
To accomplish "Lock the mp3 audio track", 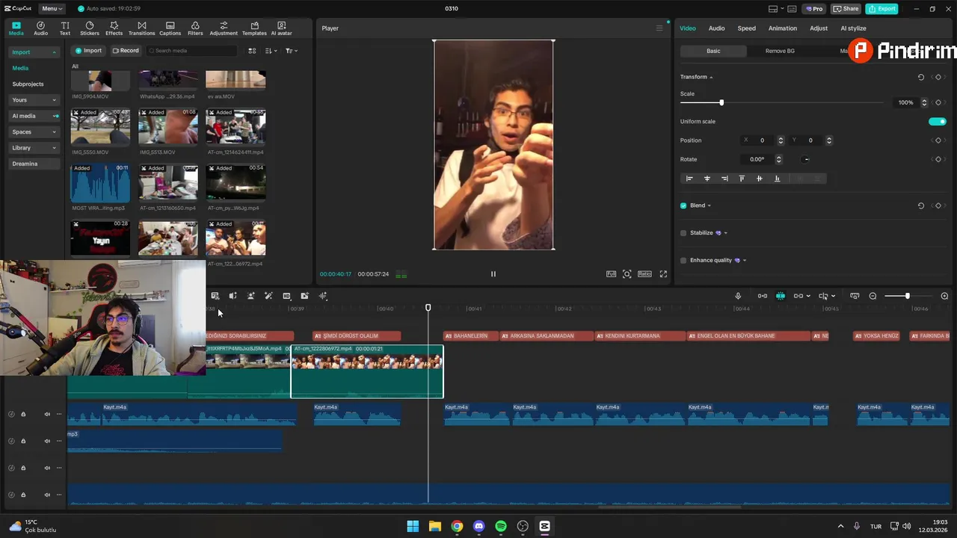I will (23, 441).
